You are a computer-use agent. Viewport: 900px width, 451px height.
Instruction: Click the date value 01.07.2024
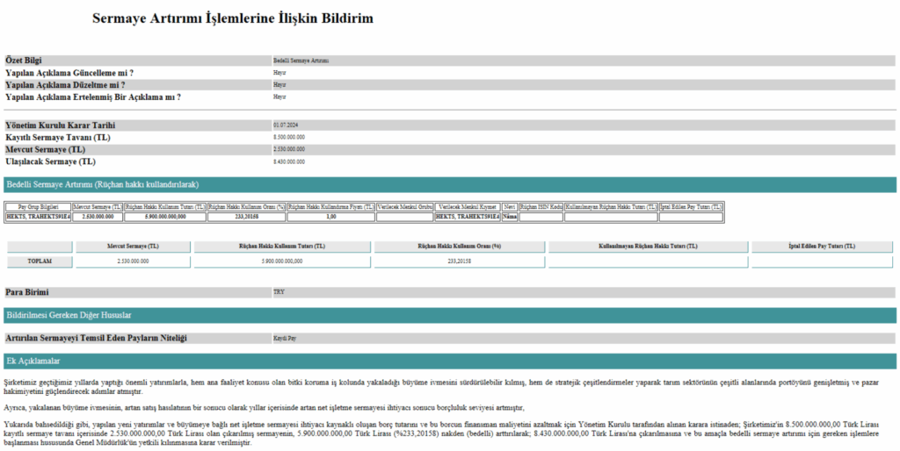[286, 125]
